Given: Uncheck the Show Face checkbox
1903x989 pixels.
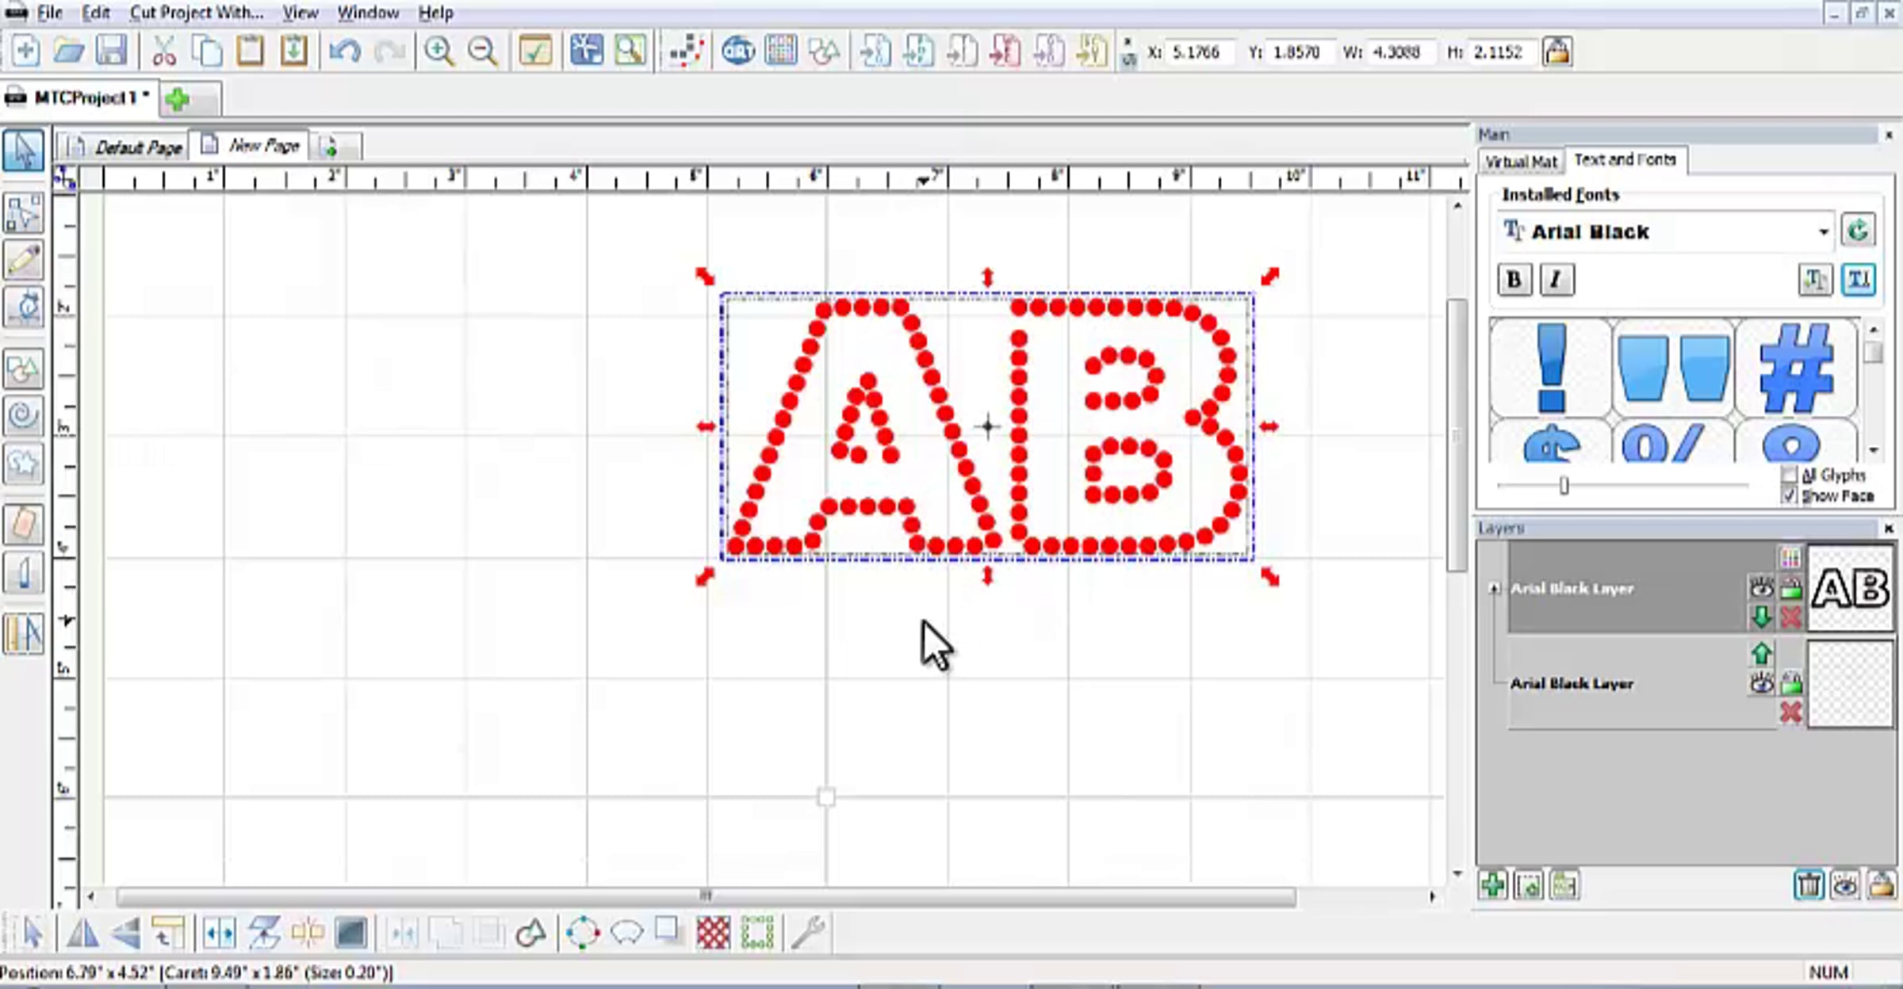Looking at the screenshot, I should pos(1789,495).
